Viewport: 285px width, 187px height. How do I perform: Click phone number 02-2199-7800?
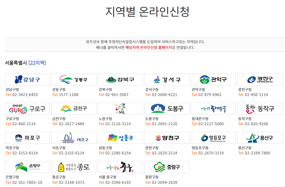click(x=258, y=153)
